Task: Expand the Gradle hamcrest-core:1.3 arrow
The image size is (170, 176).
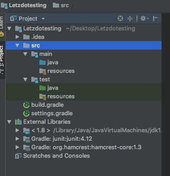Action: pyautogui.click(x=17, y=147)
